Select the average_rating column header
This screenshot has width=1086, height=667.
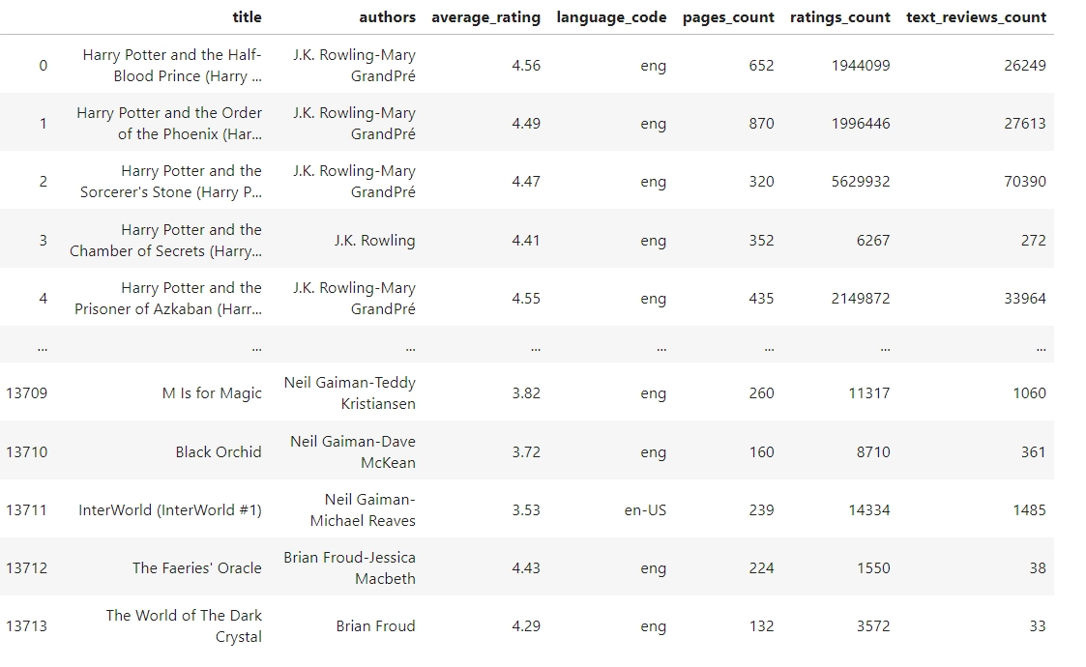485,17
